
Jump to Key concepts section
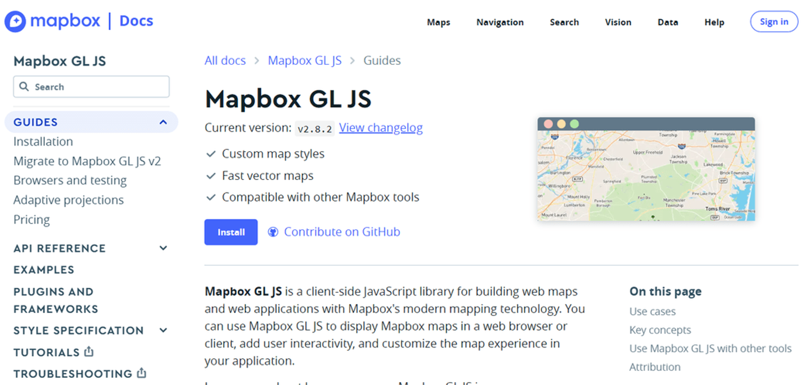(660, 330)
